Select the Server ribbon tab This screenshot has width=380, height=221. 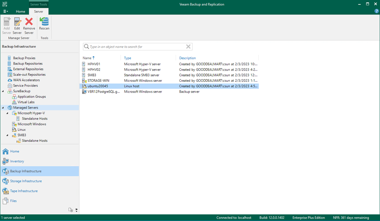click(38, 12)
